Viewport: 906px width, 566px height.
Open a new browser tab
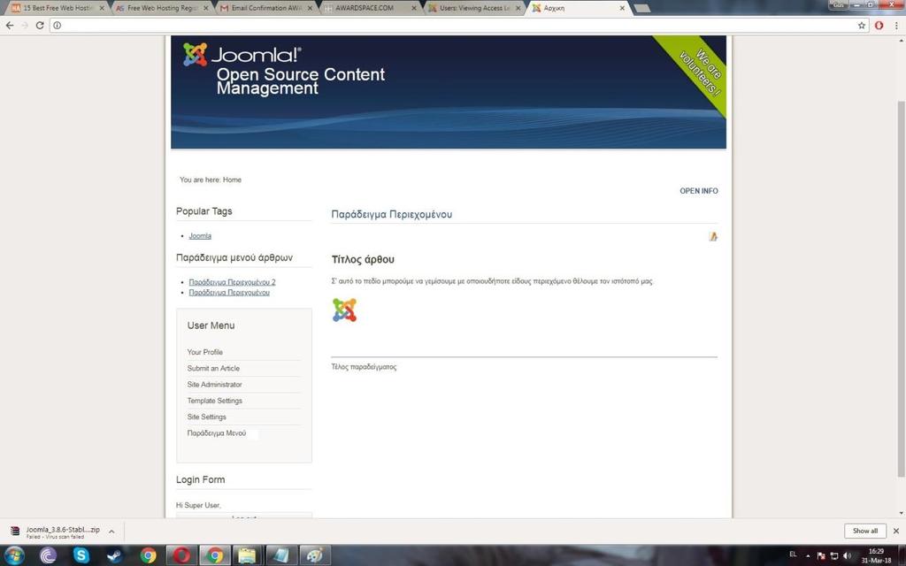[x=642, y=8]
